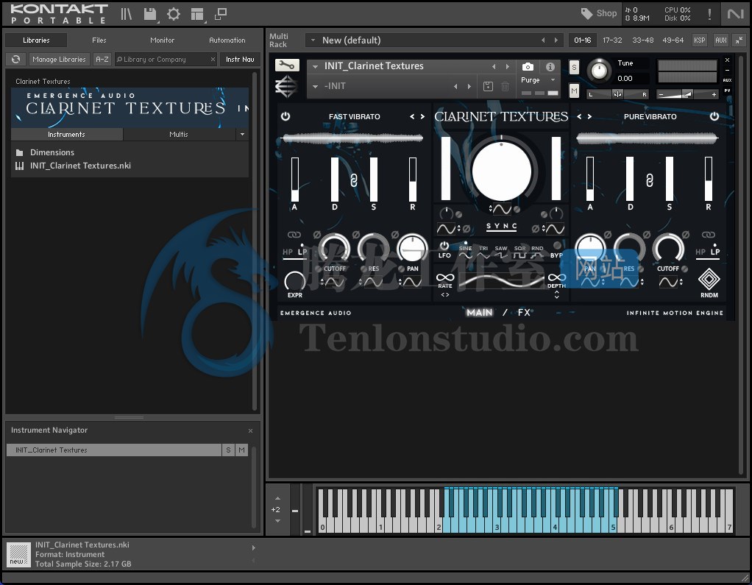Click the RNDM randomize diamond icon

tap(709, 279)
